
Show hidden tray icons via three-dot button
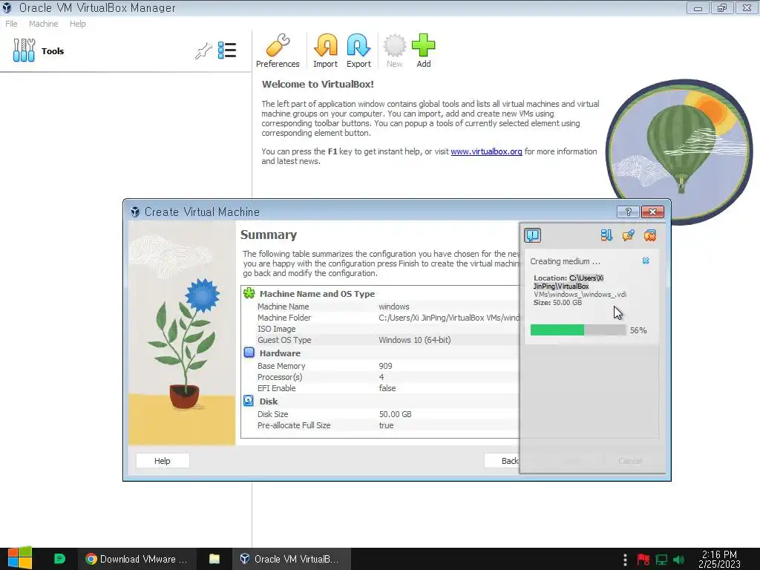625,560
